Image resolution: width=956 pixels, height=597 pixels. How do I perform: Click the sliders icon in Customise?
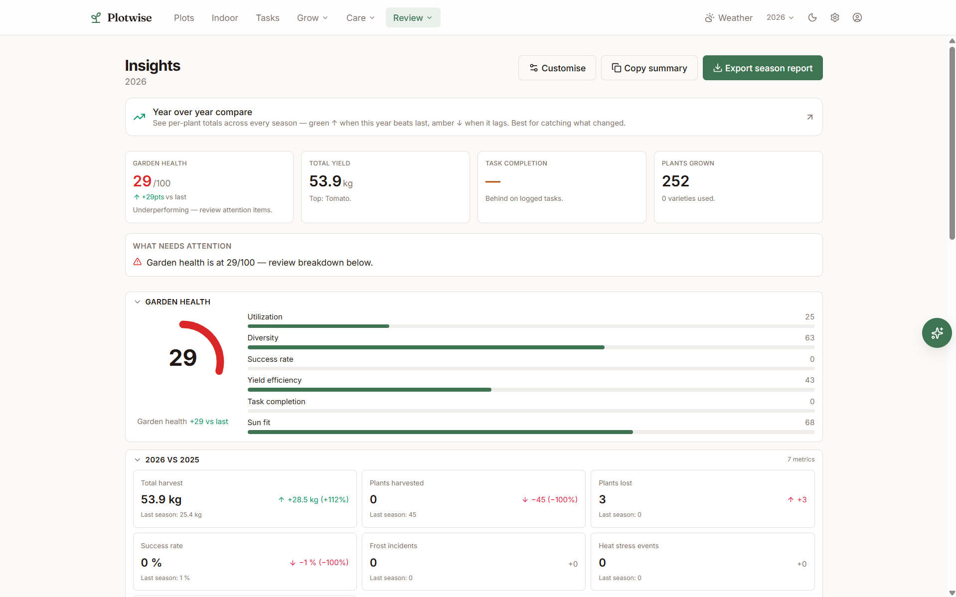click(533, 68)
